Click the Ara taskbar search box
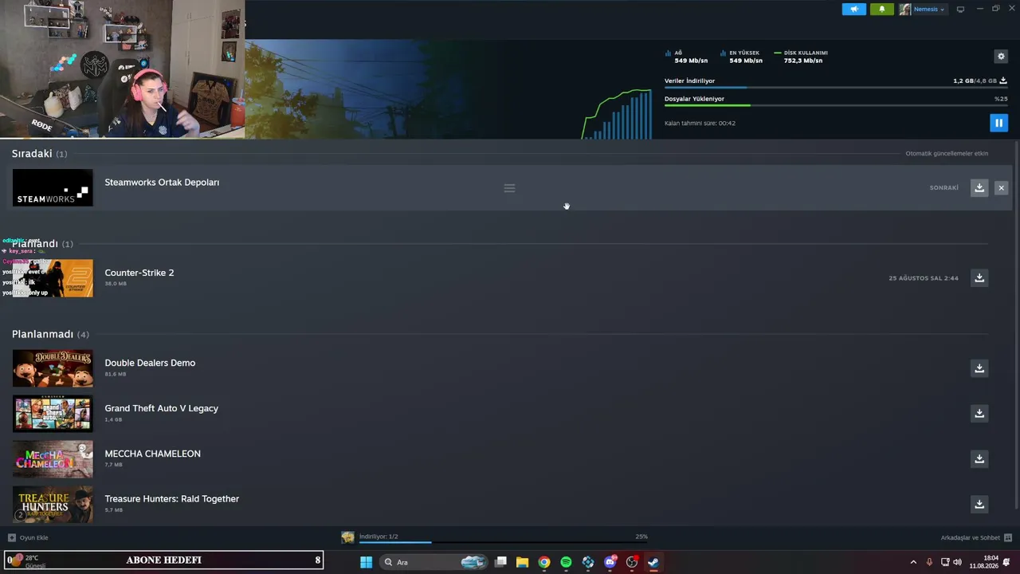Image resolution: width=1020 pixels, height=574 pixels. [x=433, y=562]
